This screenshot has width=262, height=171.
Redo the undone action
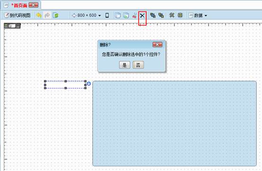pyautogui.click(x=47, y=15)
